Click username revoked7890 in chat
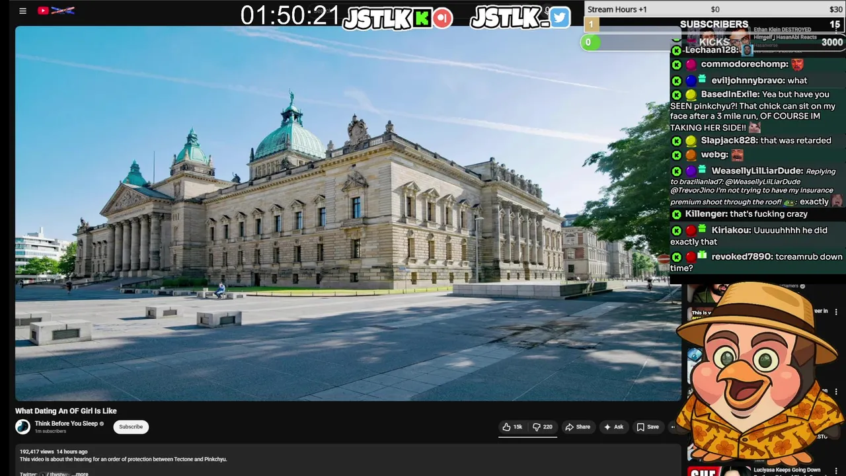Viewport: 846px width, 476px height. point(742,257)
